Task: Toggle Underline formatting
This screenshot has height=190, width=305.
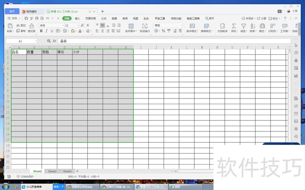Action: coord(52,31)
